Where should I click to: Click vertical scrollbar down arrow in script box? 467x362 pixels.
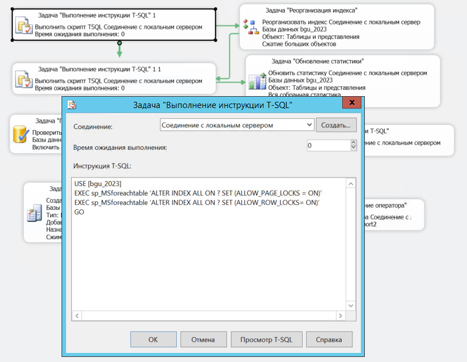351,305
